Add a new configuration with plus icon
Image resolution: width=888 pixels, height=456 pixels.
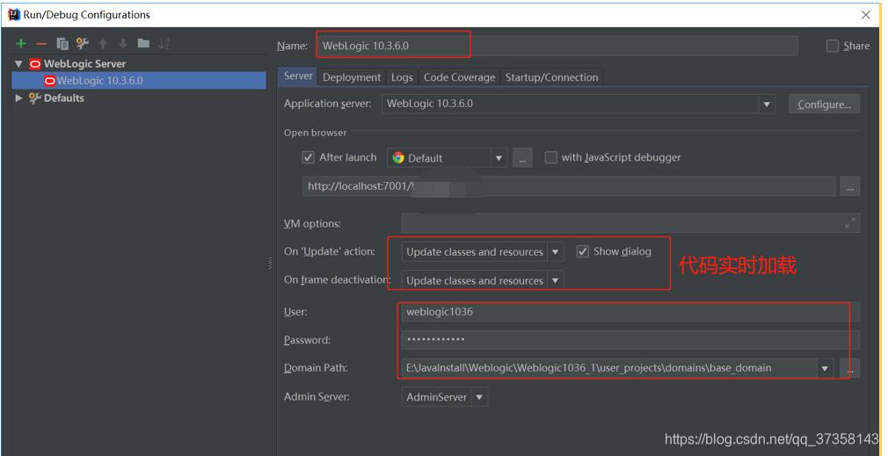(x=21, y=44)
